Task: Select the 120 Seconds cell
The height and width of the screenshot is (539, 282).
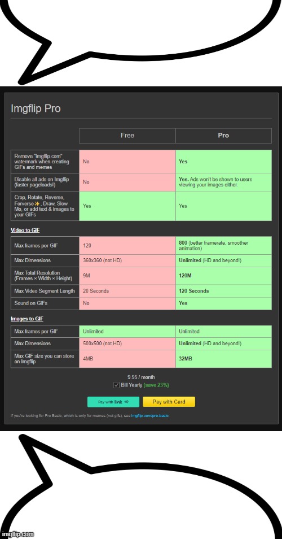Action: point(223,291)
